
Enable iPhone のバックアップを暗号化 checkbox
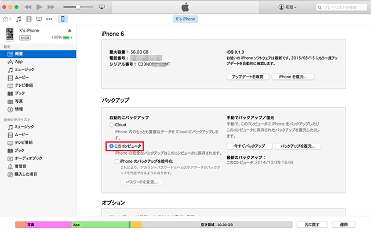point(117,161)
